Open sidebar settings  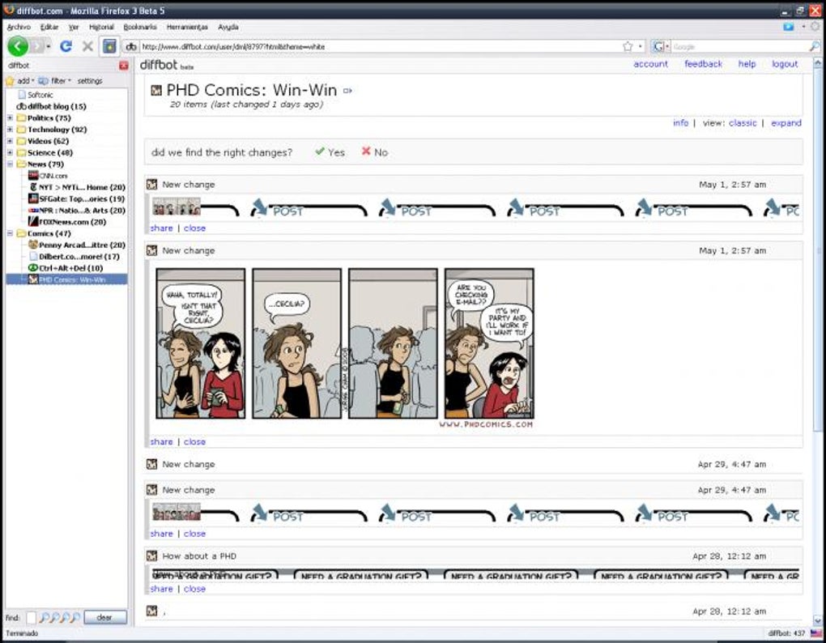click(x=90, y=81)
